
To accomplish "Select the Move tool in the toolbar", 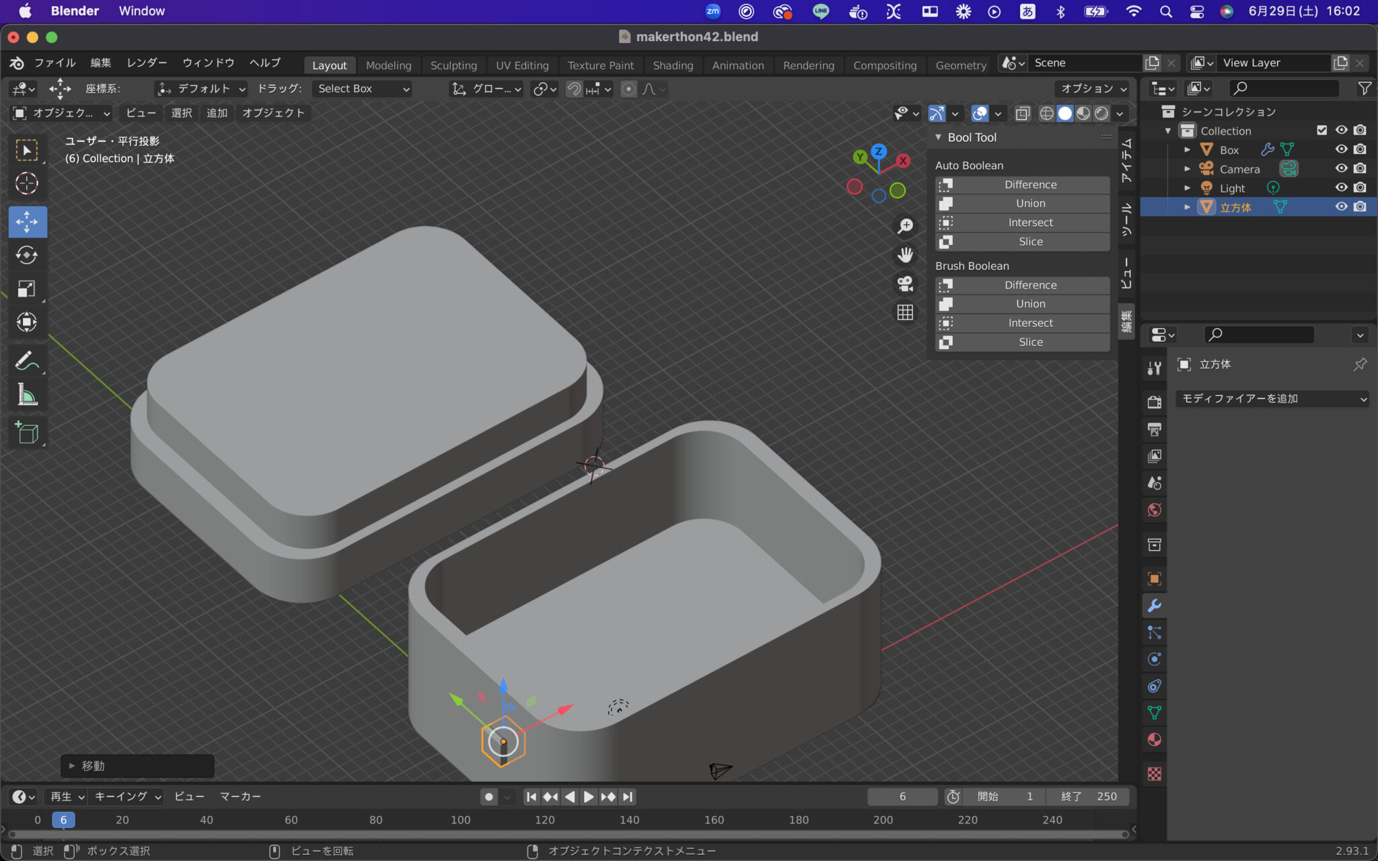I will tap(28, 221).
